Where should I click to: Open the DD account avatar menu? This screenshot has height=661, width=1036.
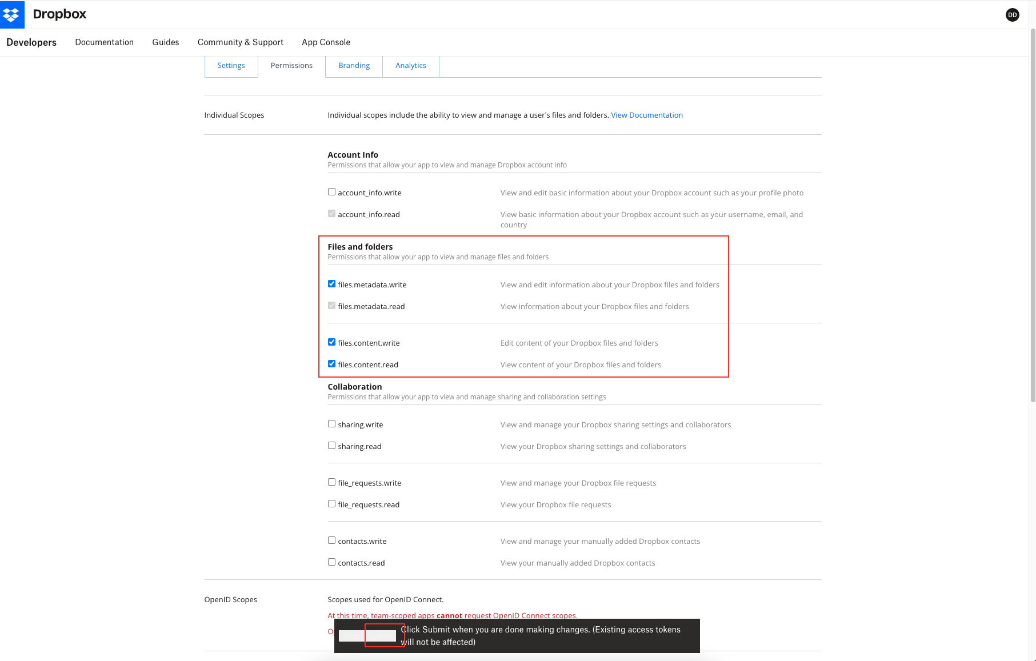[x=1012, y=15]
